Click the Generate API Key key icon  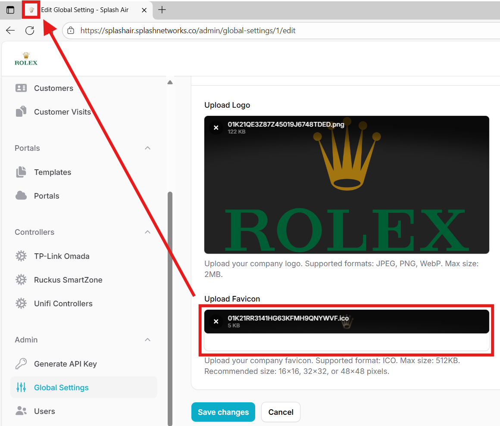[x=21, y=364]
